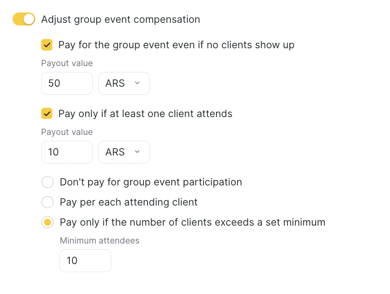Click the payout value field containing 50
The width and height of the screenshot is (390, 294).
67,84
